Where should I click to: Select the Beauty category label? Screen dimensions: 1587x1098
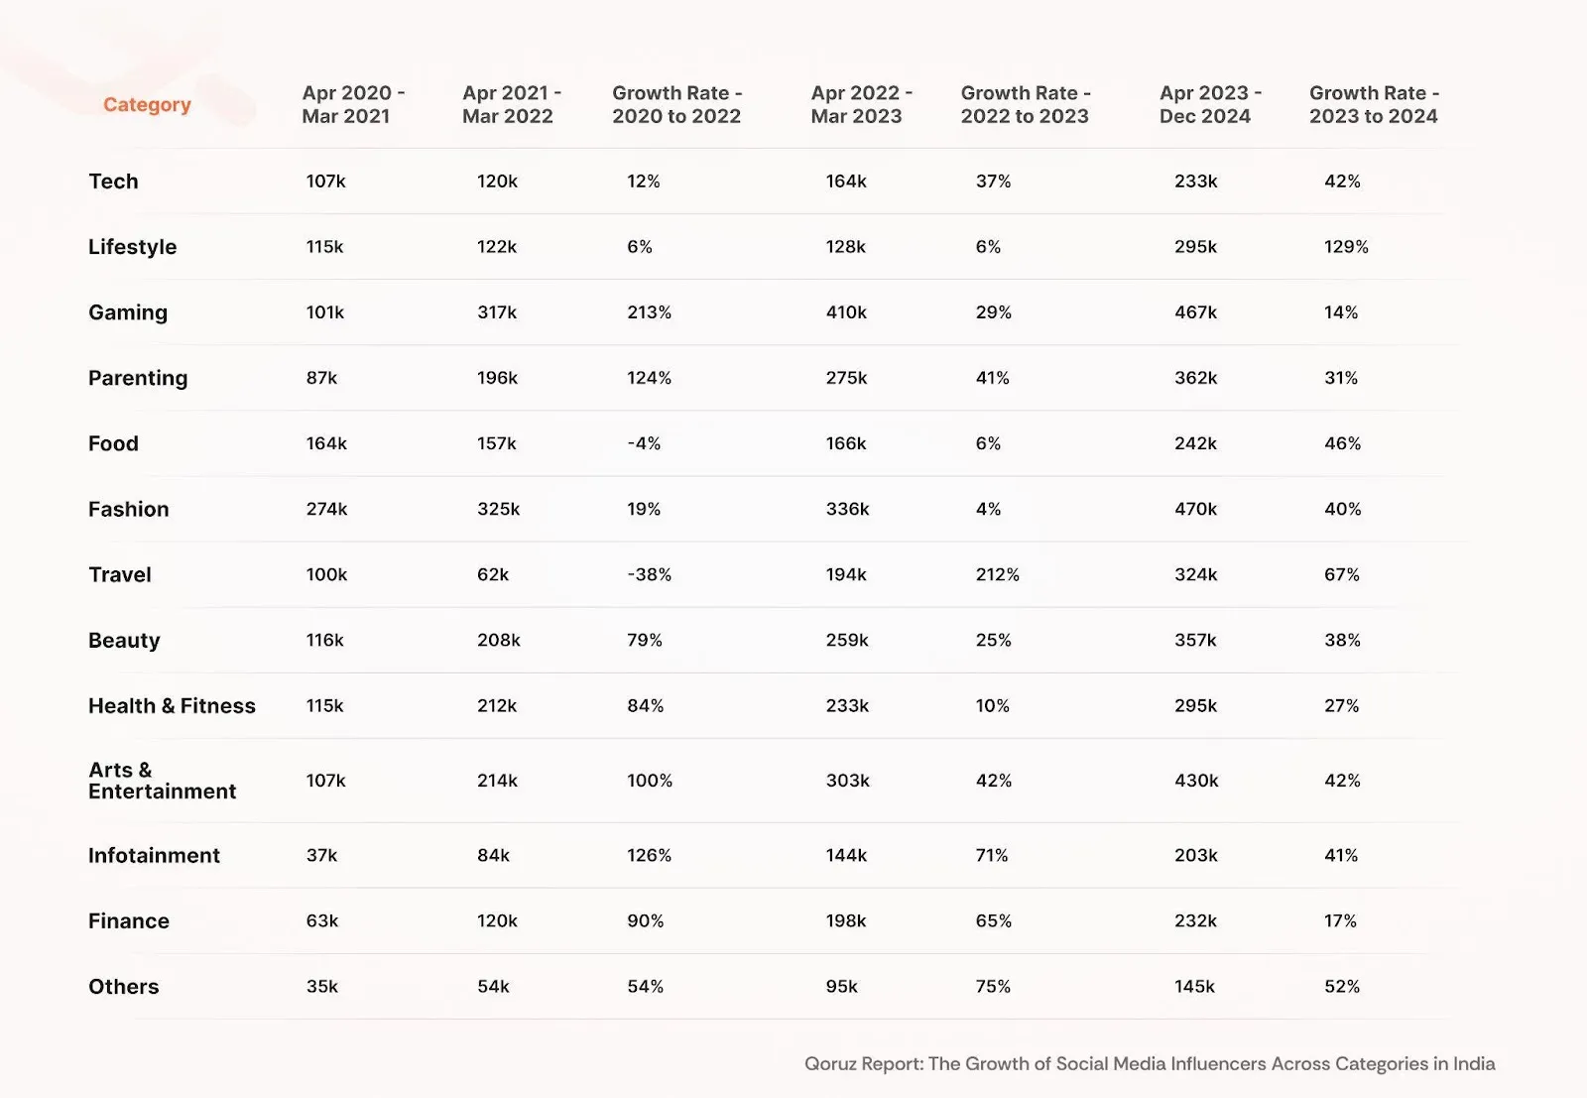tap(124, 641)
